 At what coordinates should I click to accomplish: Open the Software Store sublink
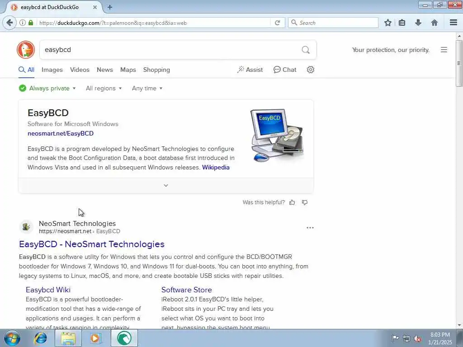pyautogui.click(x=187, y=290)
